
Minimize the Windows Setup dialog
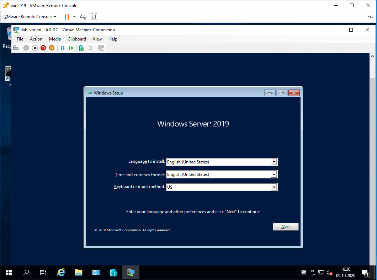270,93
